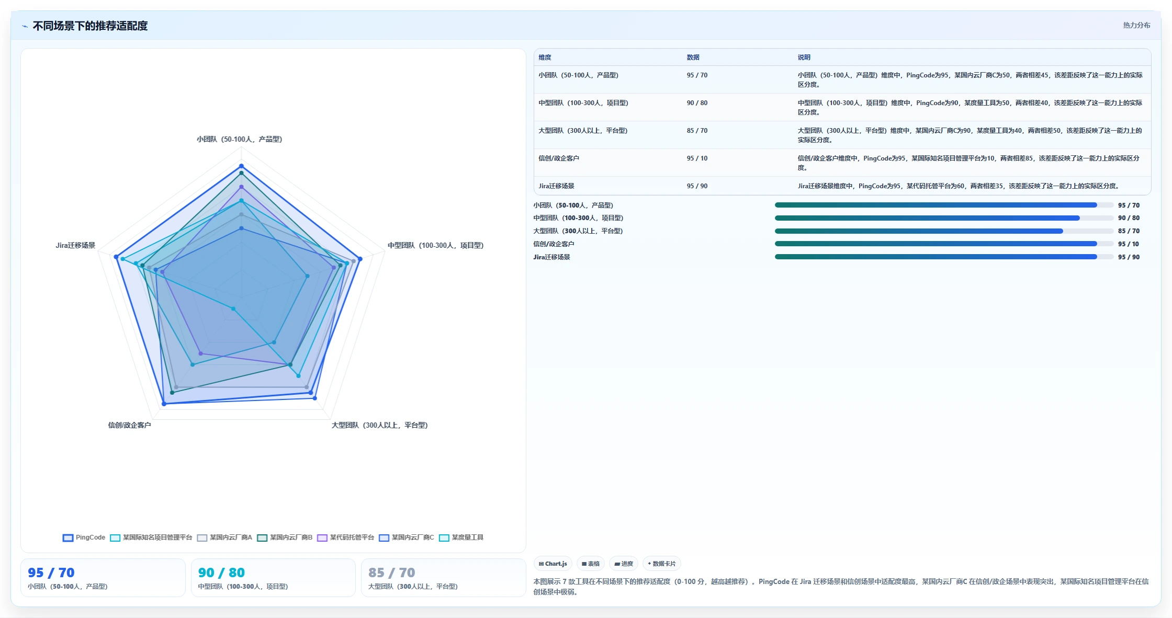This screenshot has width=1172, height=618.
Task: Open the 90 / 80 中型团队 data card
Action: (x=273, y=578)
